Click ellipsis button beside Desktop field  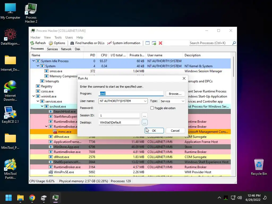[x=144, y=122]
